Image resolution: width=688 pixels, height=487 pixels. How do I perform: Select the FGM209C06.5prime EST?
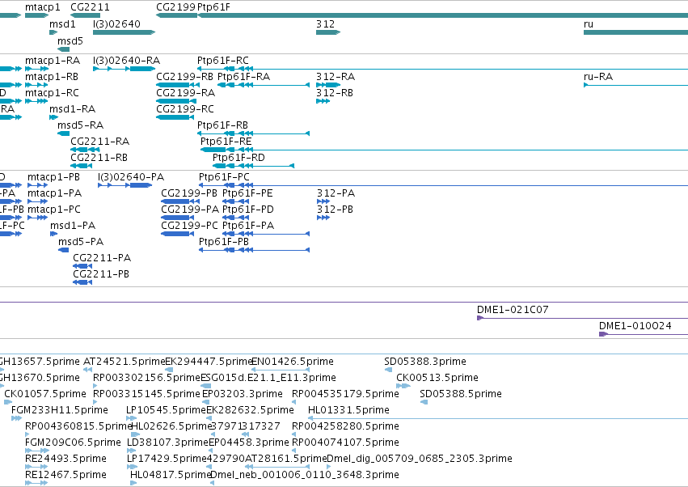[37, 451]
